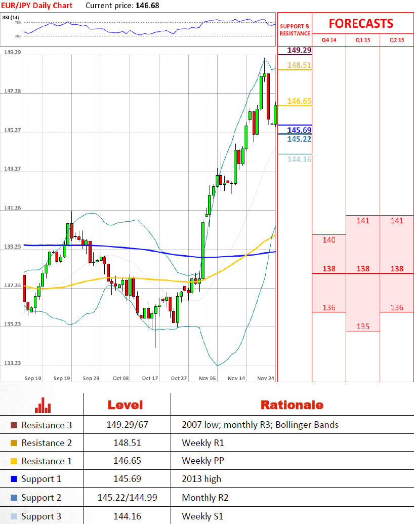Image resolution: width=414 pixels, height=524 pixels.
Task: Select the Q4 14 forecast column header
Action: click(x=329, y=40)
